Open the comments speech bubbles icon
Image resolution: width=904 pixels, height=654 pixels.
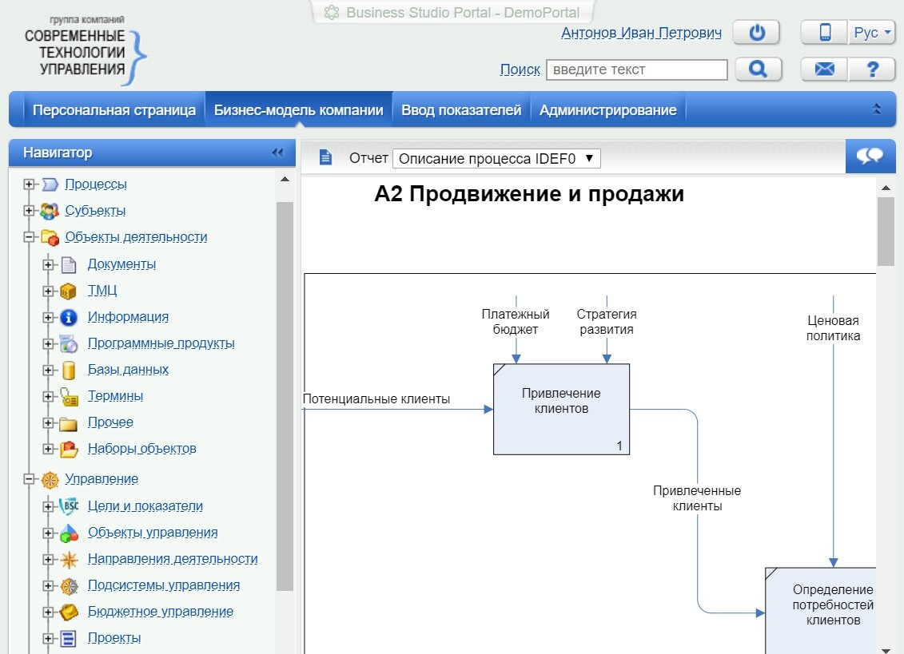coord(870,157)
